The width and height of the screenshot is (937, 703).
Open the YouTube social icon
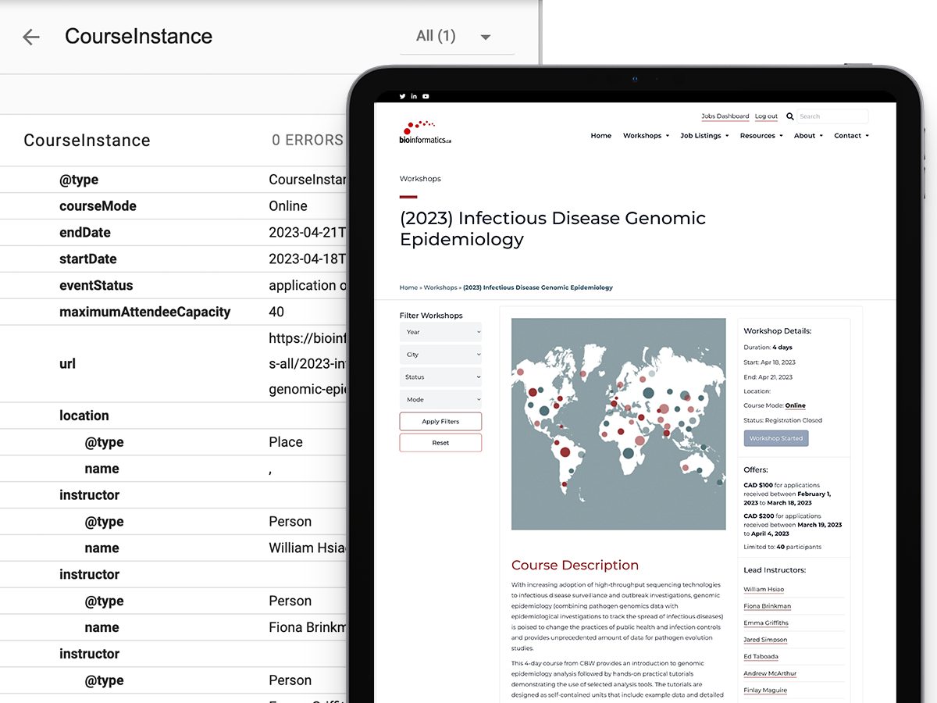coord(426,96)
